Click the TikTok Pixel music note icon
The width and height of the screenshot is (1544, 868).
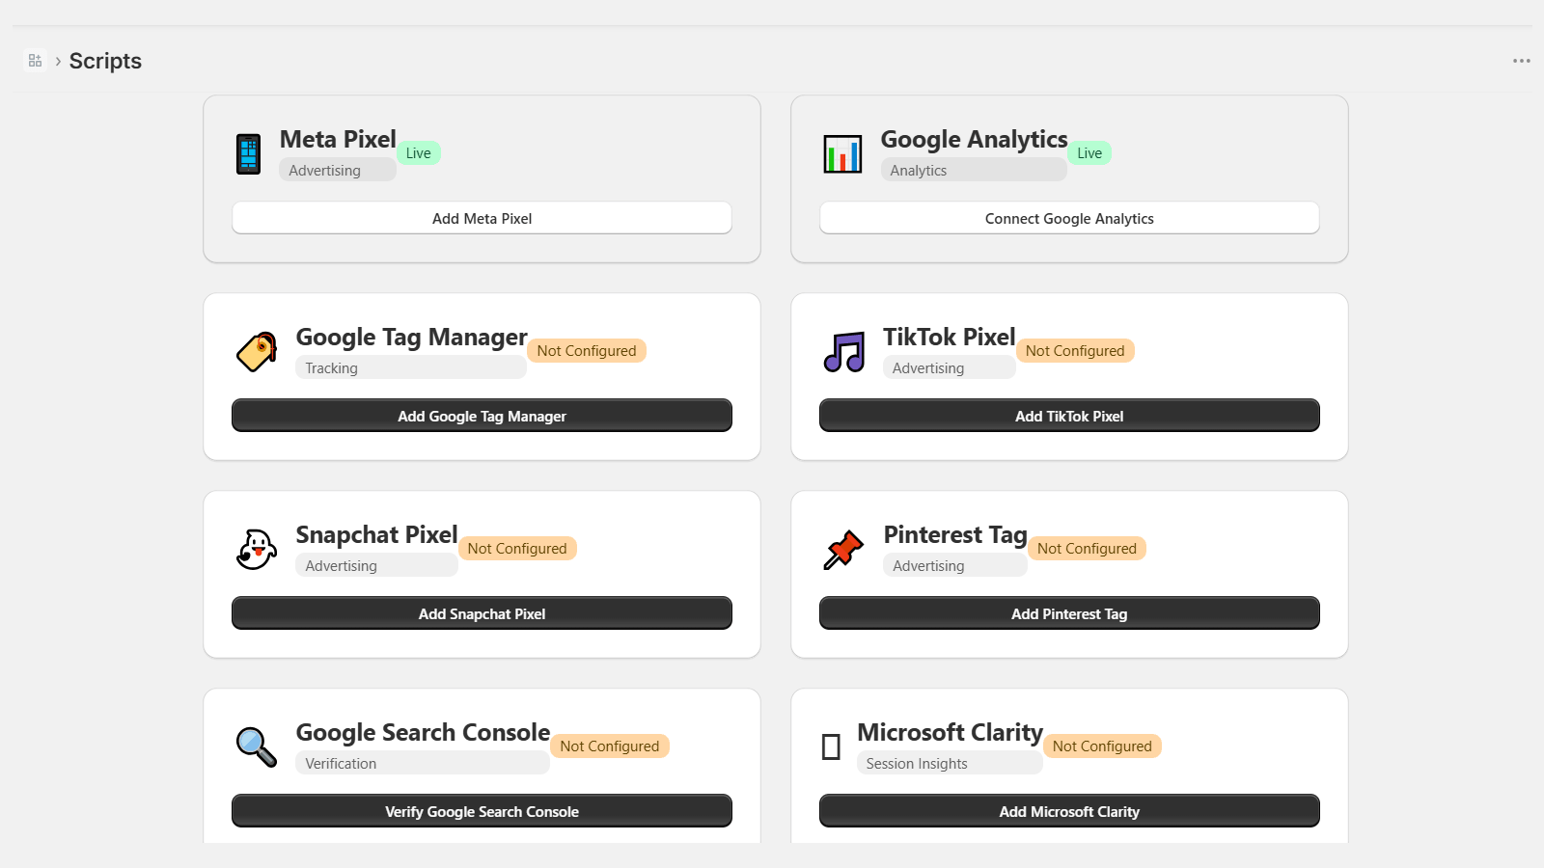(844, 352)
